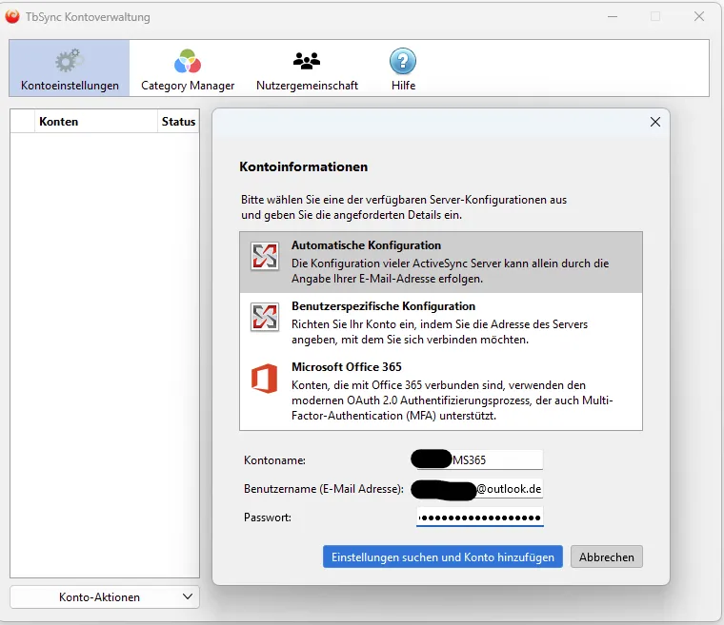Click the Benutzername (E-Mail Adresse) label
This screenshot has width=724, height=625.
(x=324, y=489)
